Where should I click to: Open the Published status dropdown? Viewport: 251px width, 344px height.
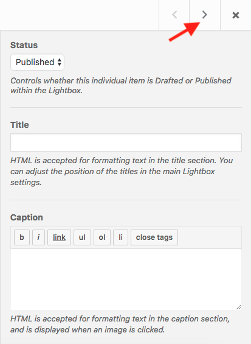click(x=38, y=62)
